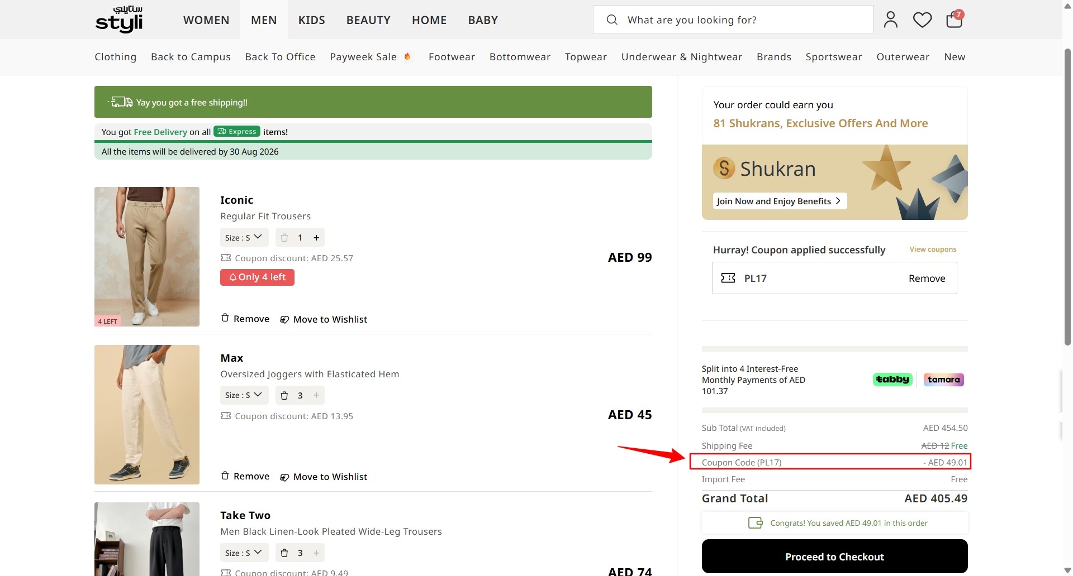Viewport: 1073px width, 576px height.
Task: Click the Iconic item price AED 99
Action: click(630, 257)
